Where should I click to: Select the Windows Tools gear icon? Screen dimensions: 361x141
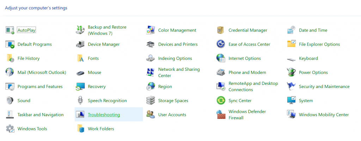point(10,129)
